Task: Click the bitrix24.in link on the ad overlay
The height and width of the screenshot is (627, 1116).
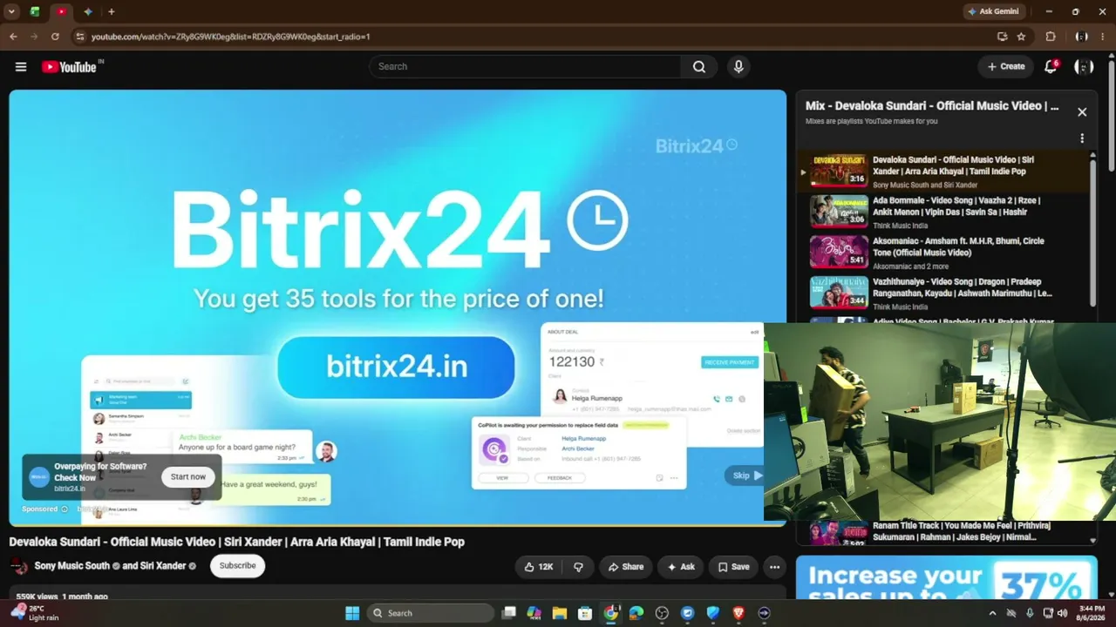Action: point(70,489)
